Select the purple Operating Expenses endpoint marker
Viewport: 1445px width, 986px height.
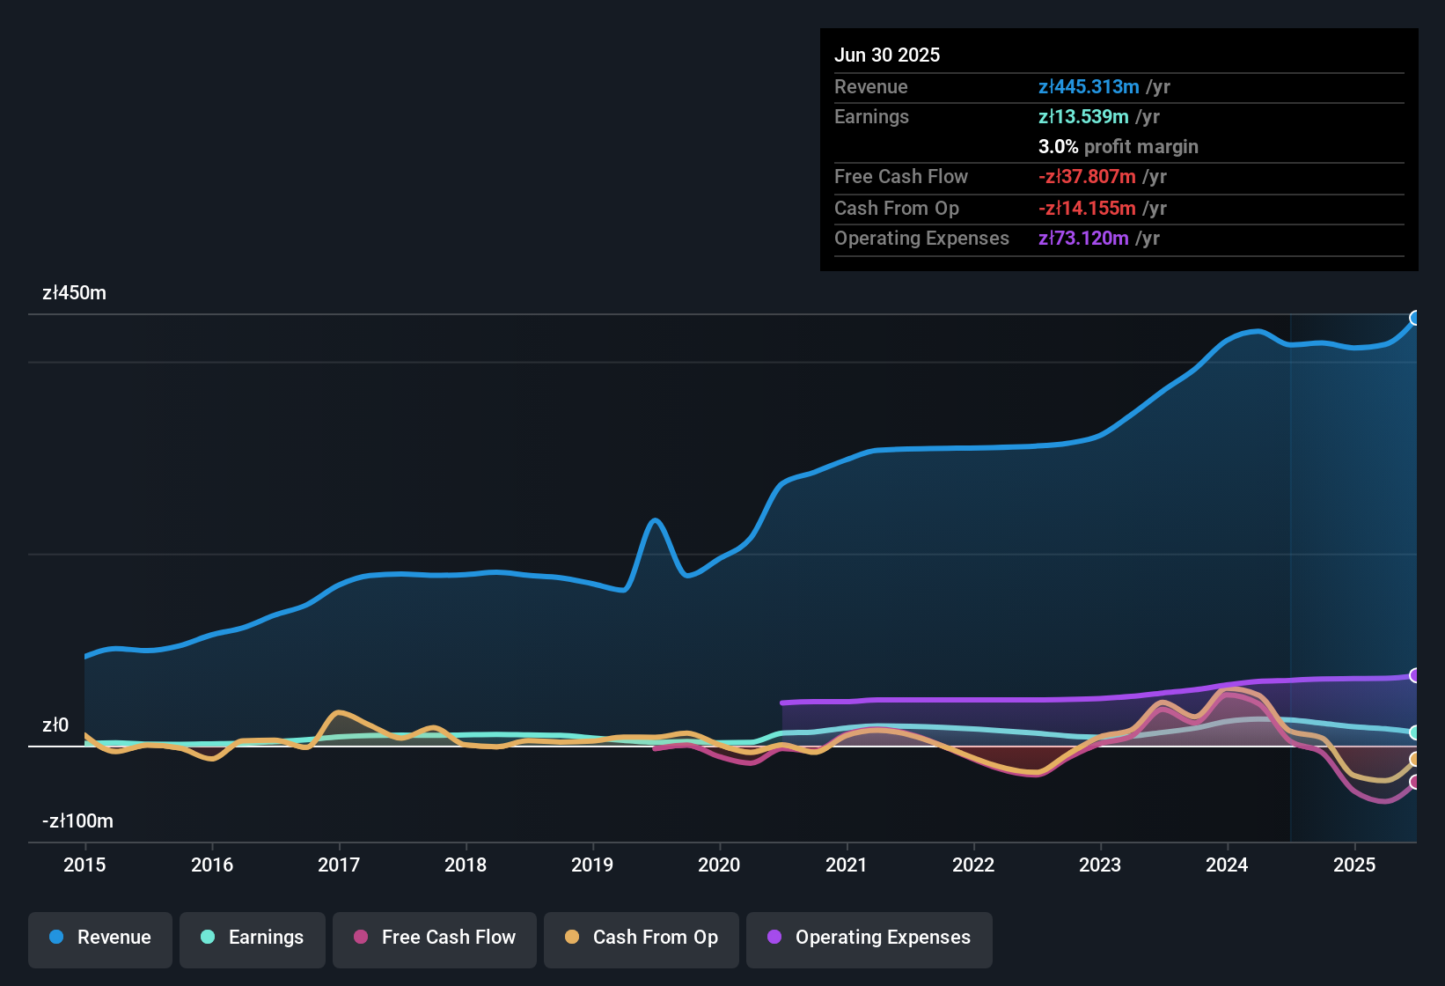click(x=1415, y=676)
